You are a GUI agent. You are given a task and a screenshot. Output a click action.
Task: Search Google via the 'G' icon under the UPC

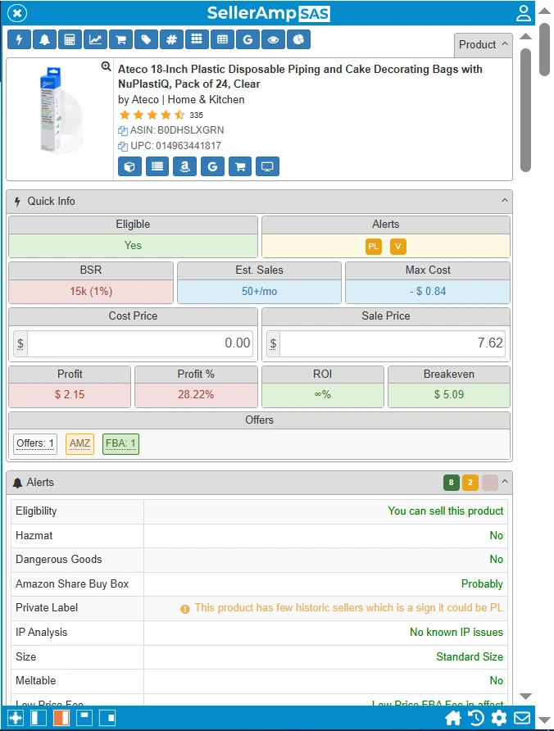pos(212,166)
